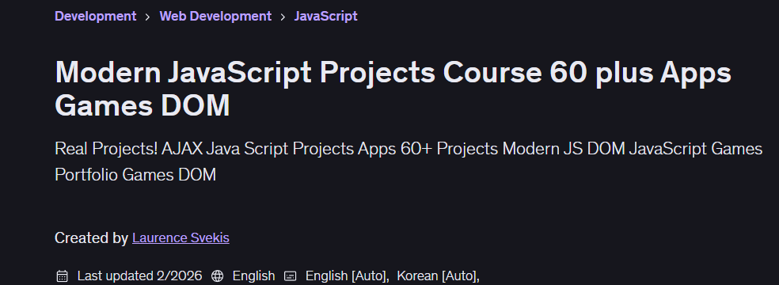Screen dimensions: 779x285
Task: Click the Korean [Auto] caption text
Action: (439, 275)
